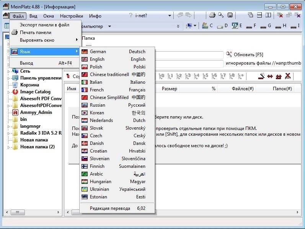This screenshot has height=229, width=305.
Task: Open the Выровнять окно submenu
Action: click(45, 40)
